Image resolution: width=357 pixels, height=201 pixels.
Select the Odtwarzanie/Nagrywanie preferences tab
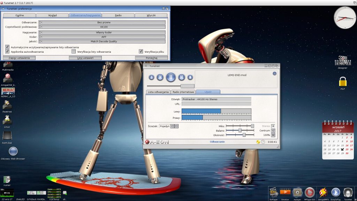(85, 15)
